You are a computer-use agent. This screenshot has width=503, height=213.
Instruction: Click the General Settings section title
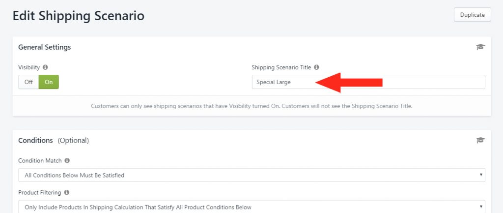click(x=45, y=47)
